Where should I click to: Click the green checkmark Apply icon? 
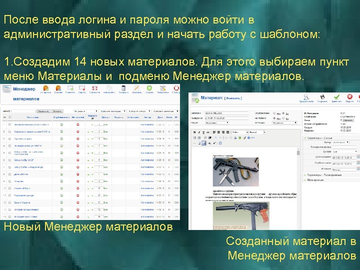(336, 97)
